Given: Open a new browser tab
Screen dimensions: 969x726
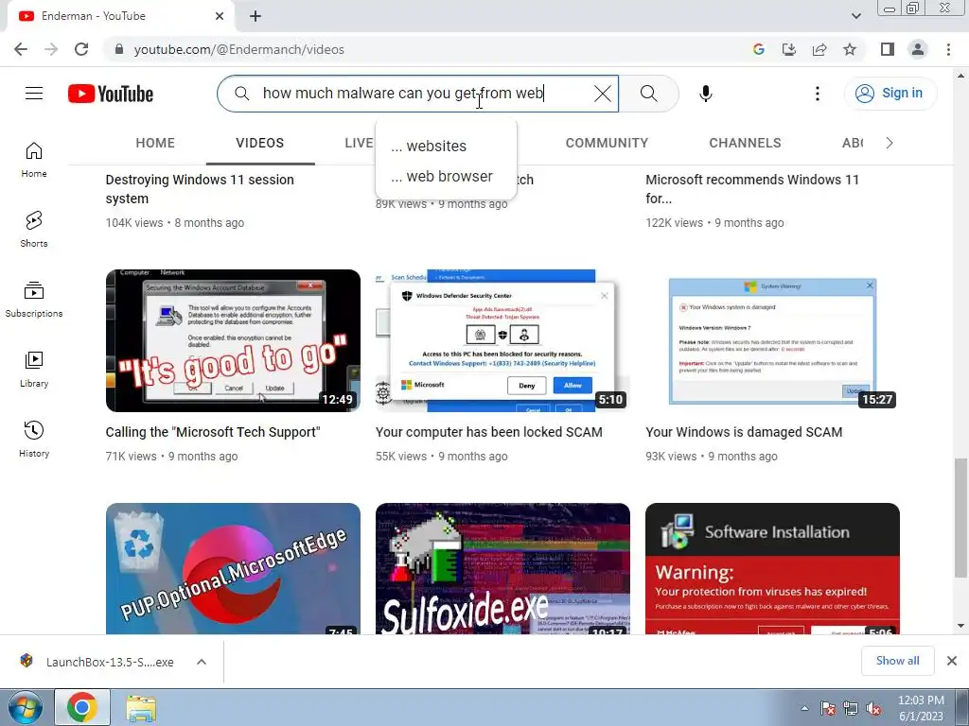Looking at the screenshot, I should click(255, 16).
